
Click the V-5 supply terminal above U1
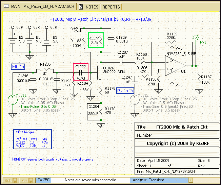(x=172, y=48)
